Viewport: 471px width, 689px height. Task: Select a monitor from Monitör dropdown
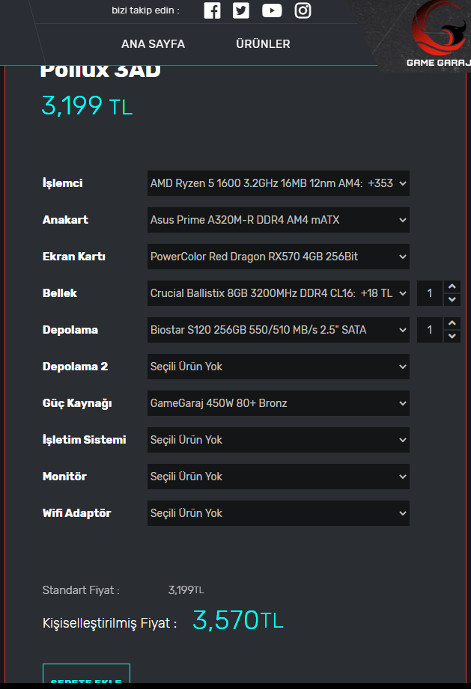[x=278, y=477]
